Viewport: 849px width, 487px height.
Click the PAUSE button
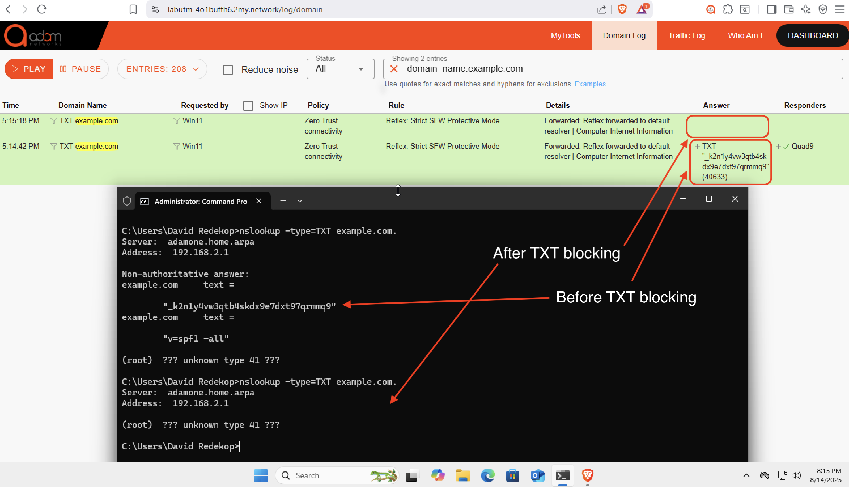(80, 69)
